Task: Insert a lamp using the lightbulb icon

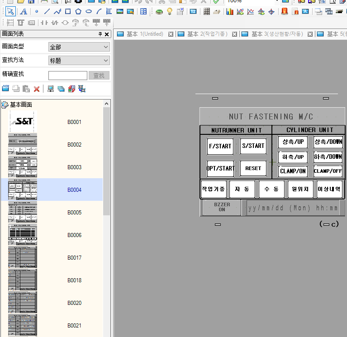Action: 170,12
